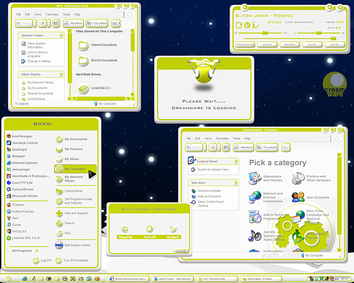This screenshot has width=354, height=283.
Task: Open DesktopX from start menu
Action: pyautogui.click(x=17, y=149)
